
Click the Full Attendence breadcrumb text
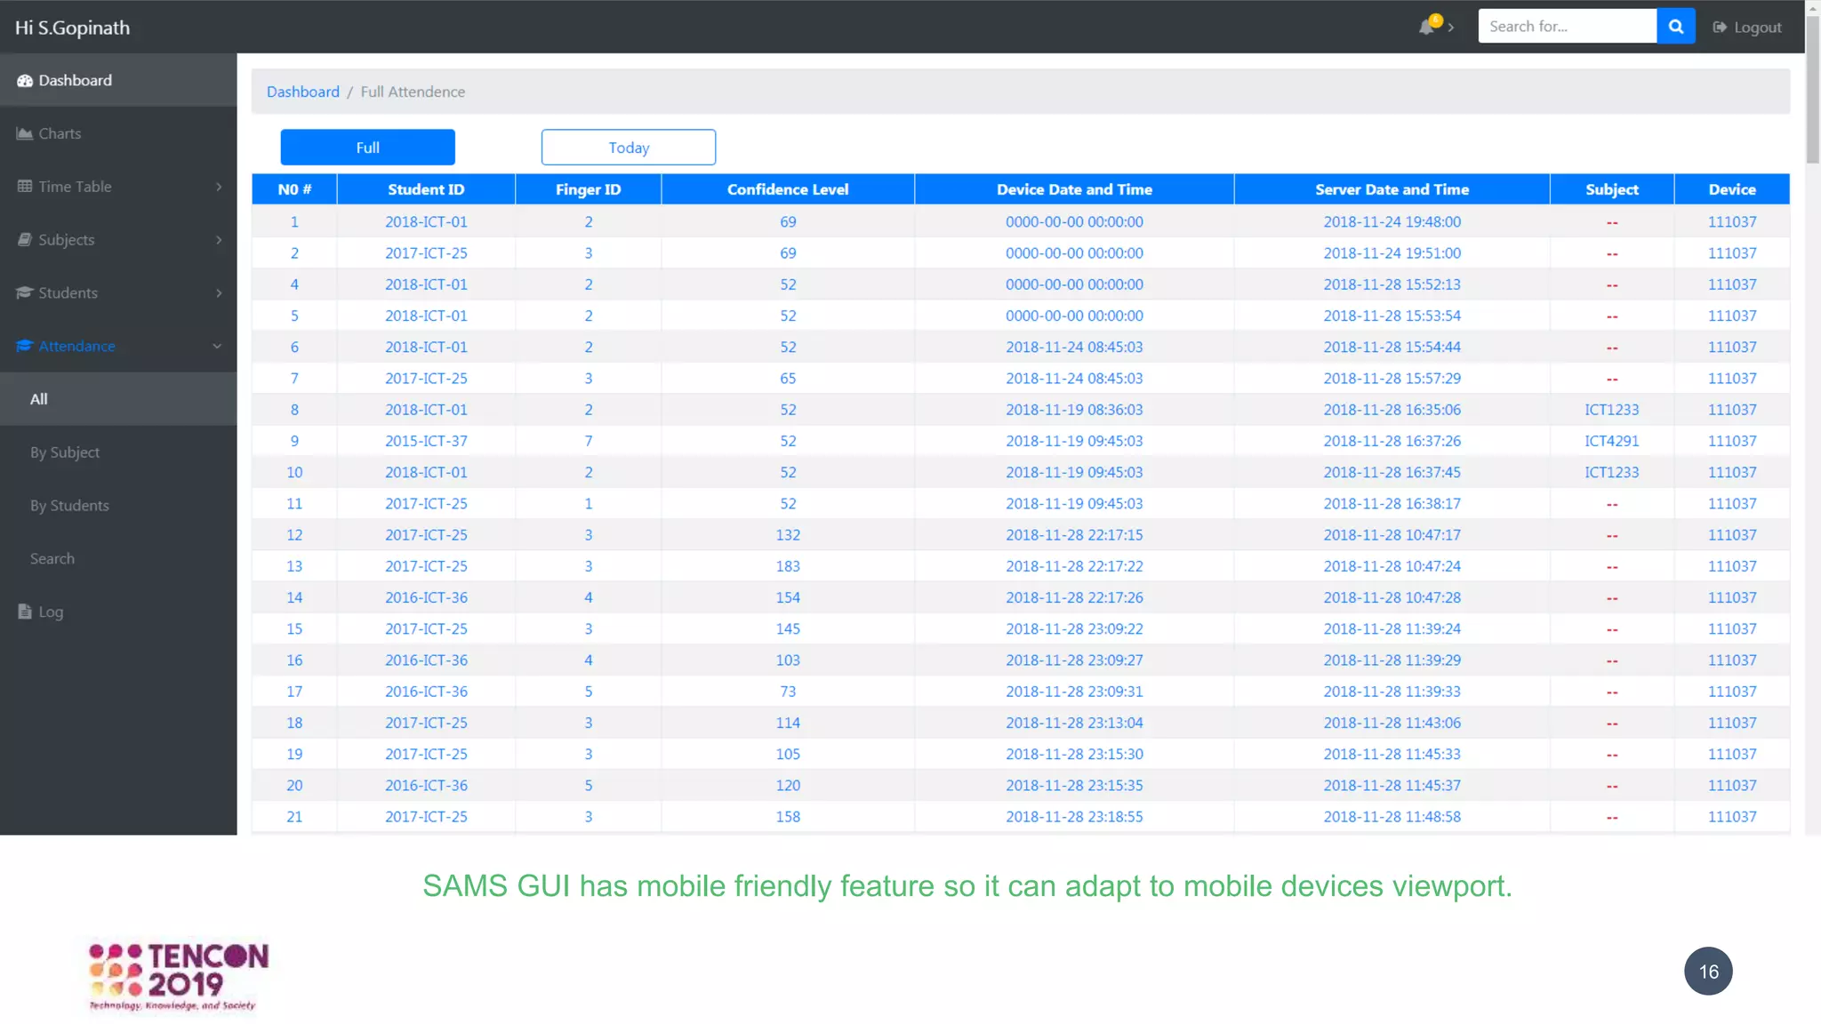(413, 92)
